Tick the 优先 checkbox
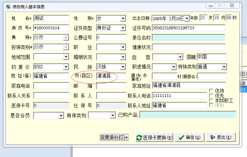 211,96
